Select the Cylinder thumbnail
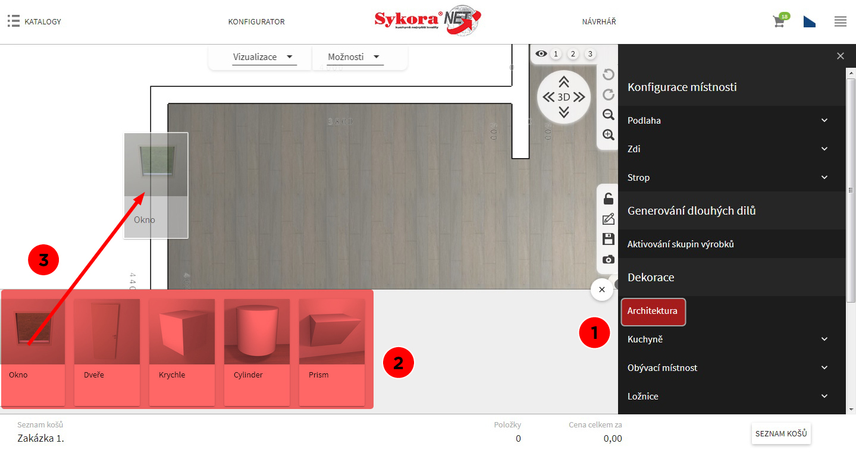The image size is (856, 453). coord(256,352)
